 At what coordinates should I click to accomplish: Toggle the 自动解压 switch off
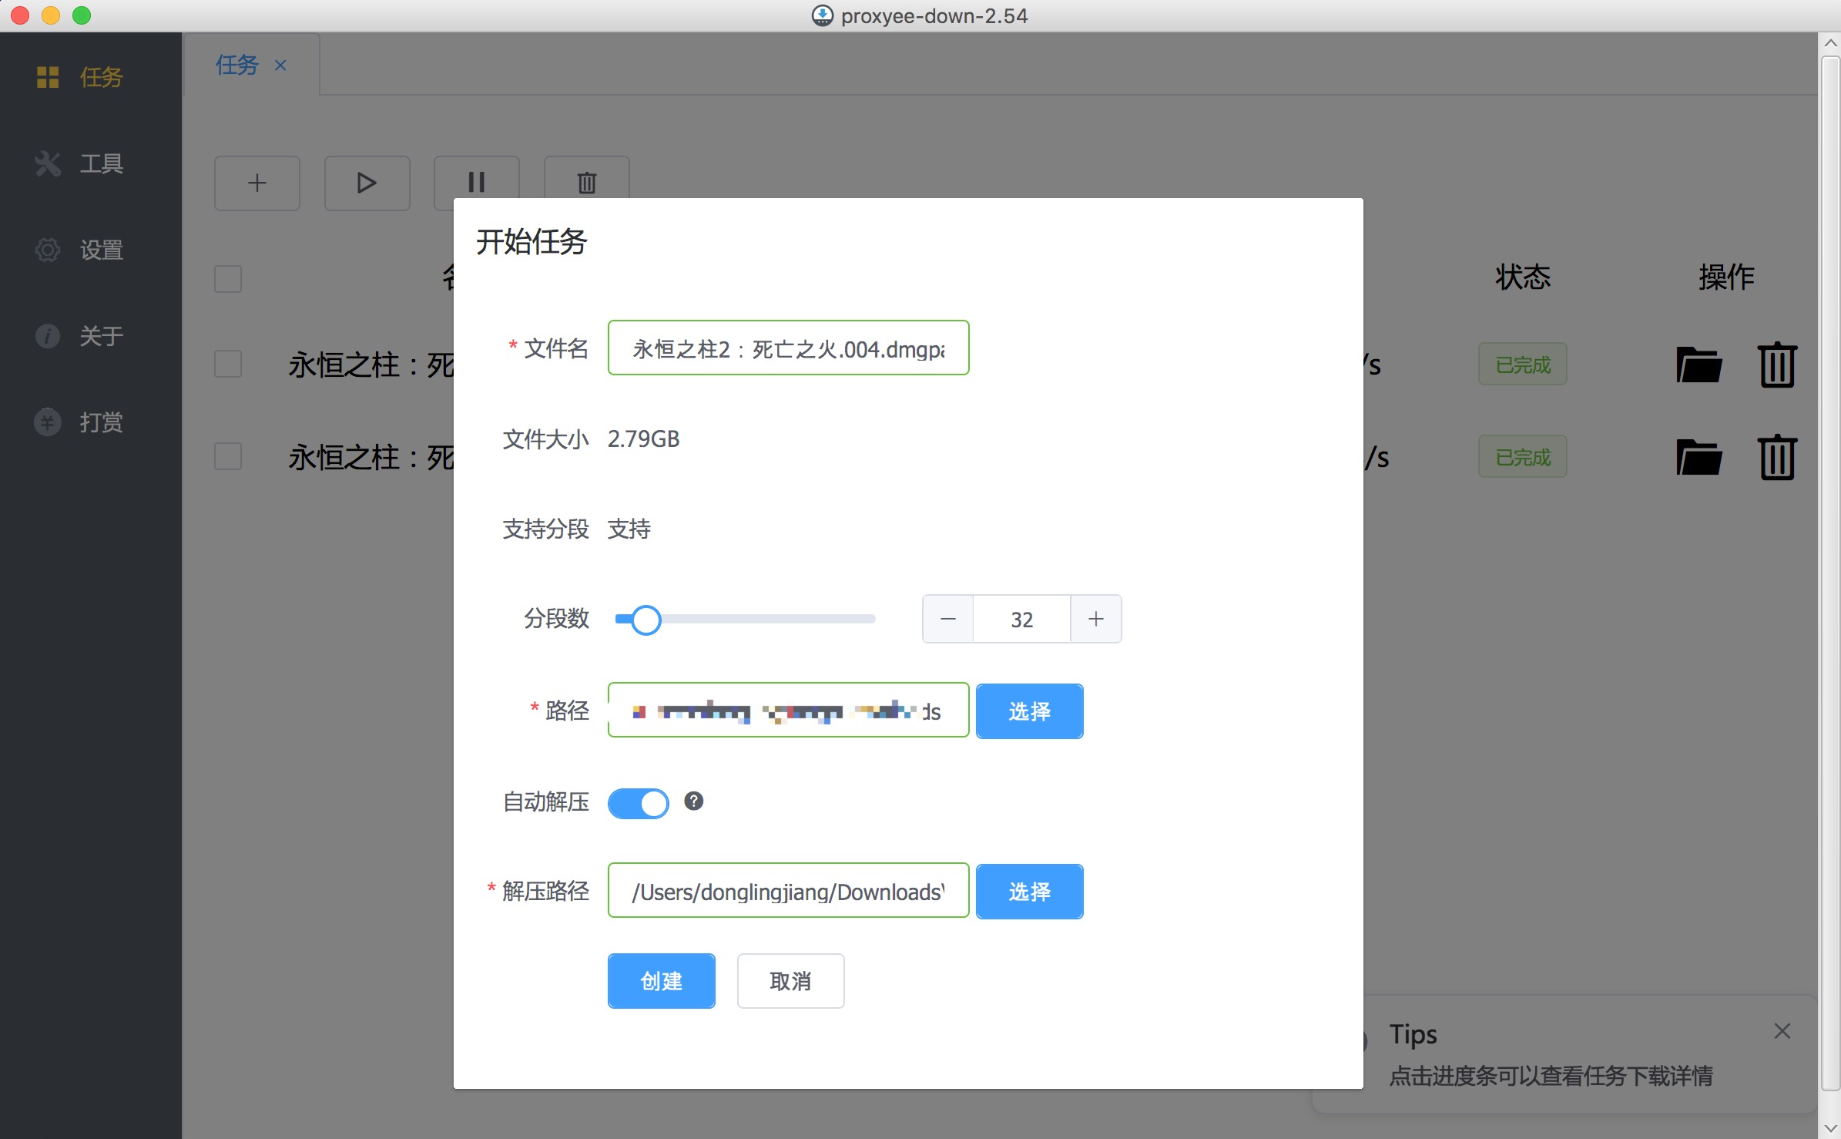(638, 803)
